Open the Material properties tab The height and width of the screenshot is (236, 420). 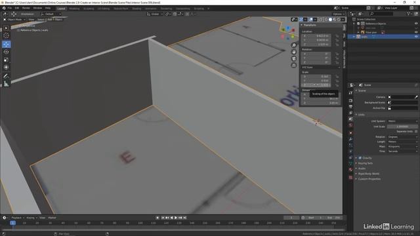click(351, 170)
